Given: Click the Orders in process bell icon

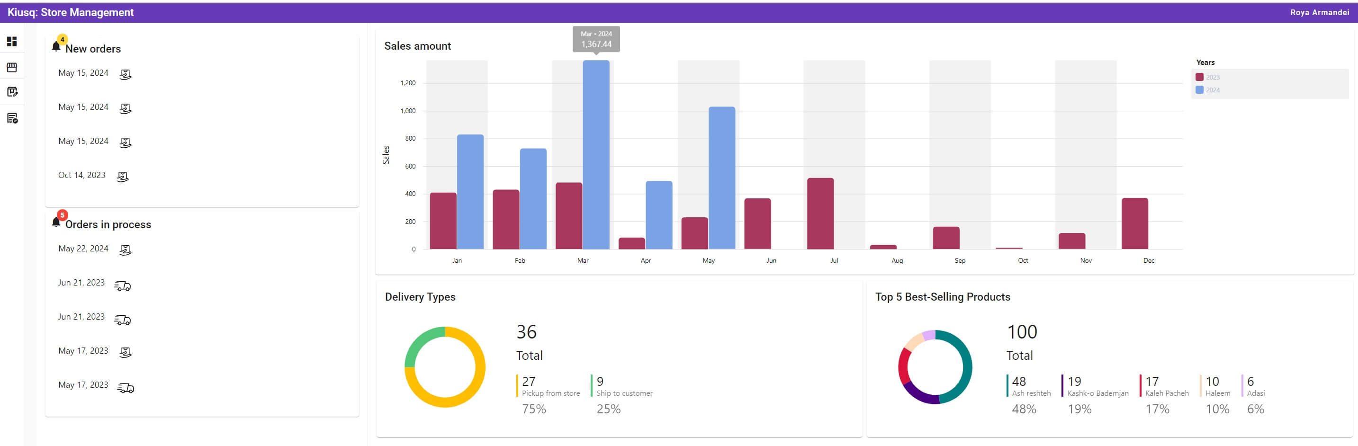Looking at the screenshot, I should (x=56, y=222).
